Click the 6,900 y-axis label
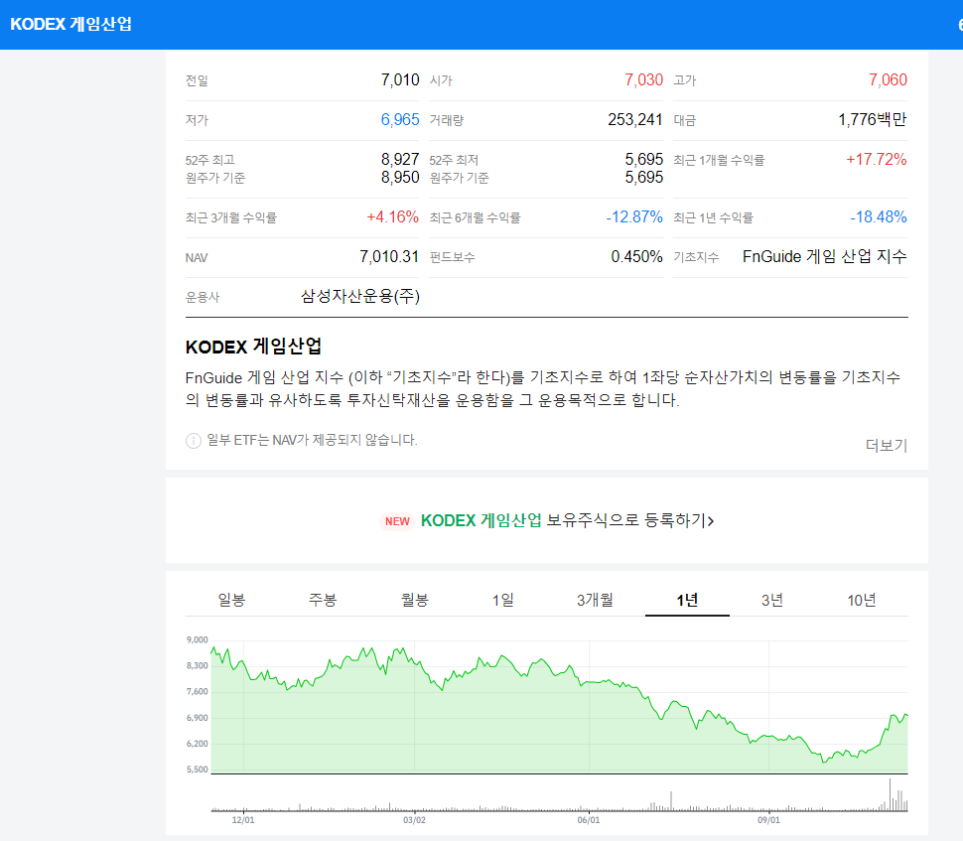 (x=198, y=718)
